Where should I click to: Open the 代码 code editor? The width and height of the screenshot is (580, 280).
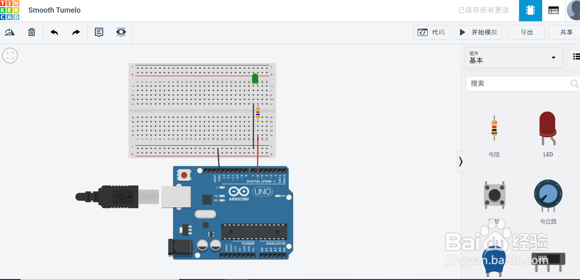431,32
